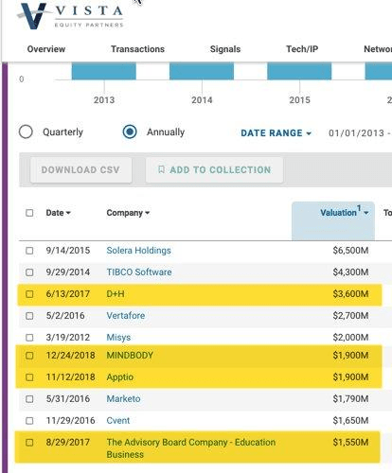Click the $1,790M valuation cell
This screenshot has height=473, width=392.
click(x=350, y=399)
